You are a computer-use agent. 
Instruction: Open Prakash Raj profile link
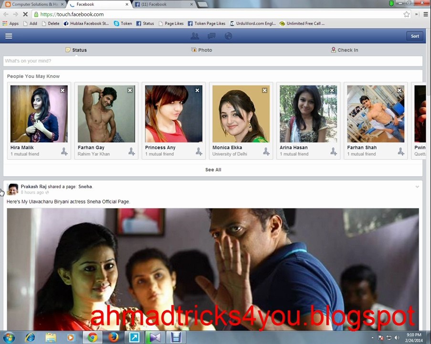33,187
